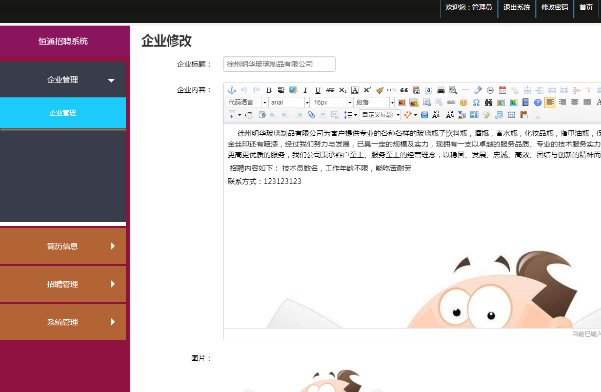Toggle center-align paragraph

coord(574,102)
